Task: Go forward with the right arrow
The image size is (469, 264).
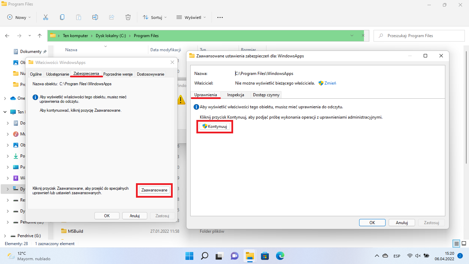Action: pyautogui.click(x=19, y=36)
